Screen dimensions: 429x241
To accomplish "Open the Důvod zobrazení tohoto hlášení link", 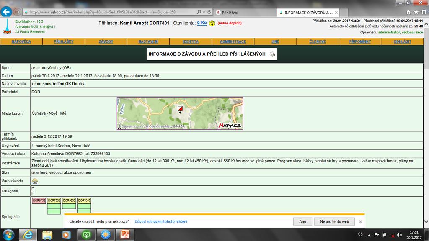I will click(161, 222).
